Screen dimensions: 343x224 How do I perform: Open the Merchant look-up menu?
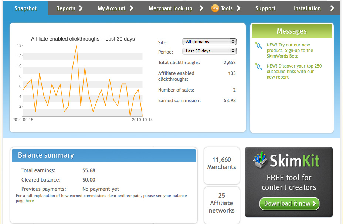pyautogui.click(x=174, y=8)
